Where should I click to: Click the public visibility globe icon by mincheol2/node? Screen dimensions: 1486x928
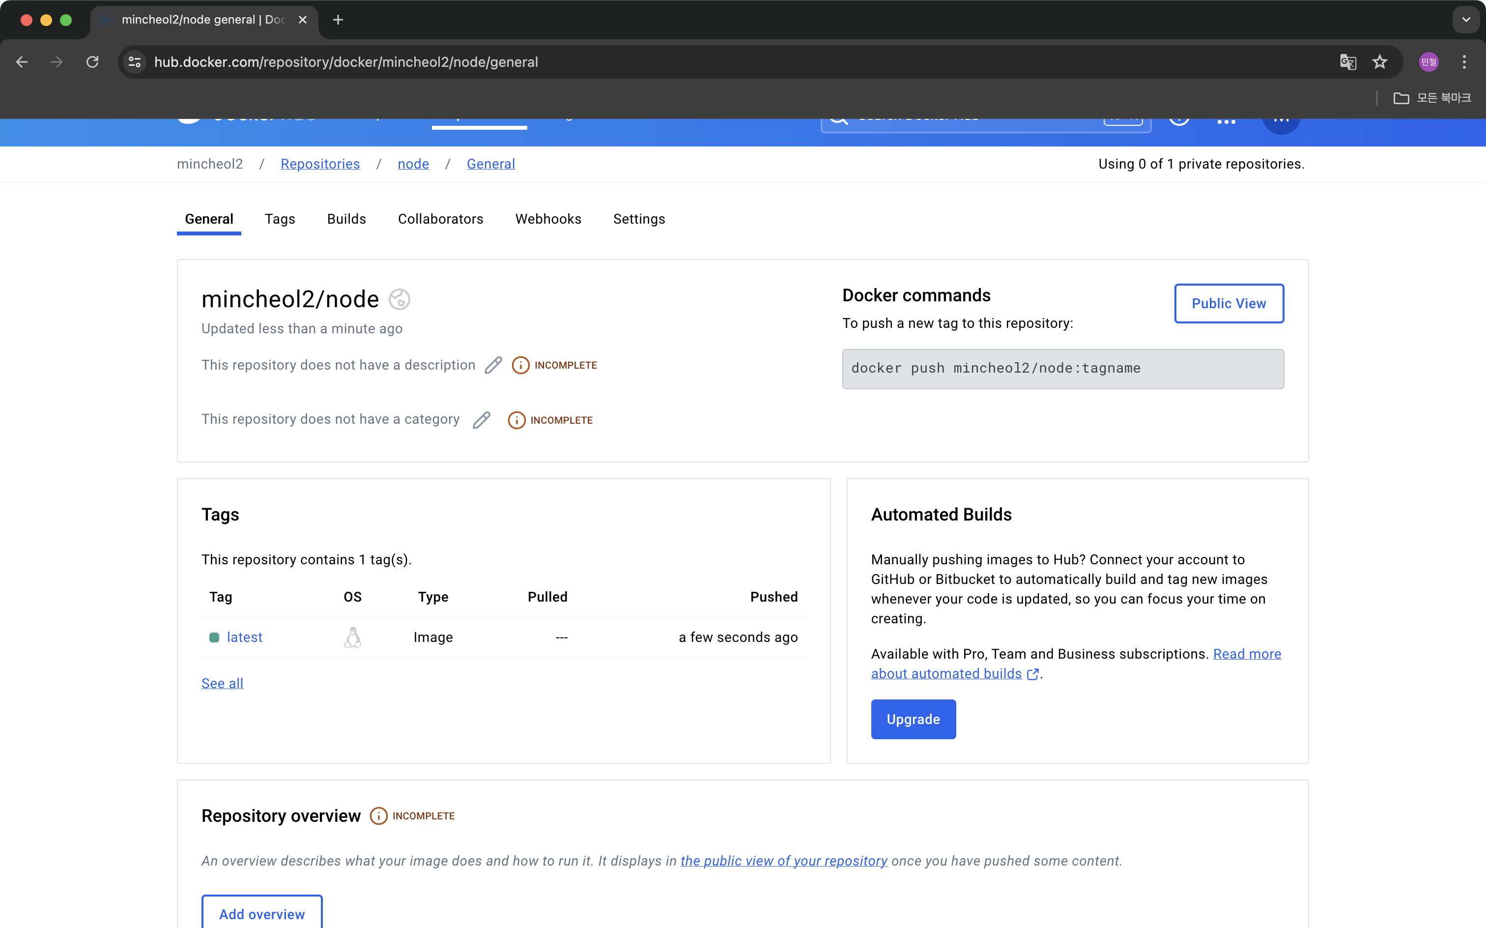(x=400, y=299)
